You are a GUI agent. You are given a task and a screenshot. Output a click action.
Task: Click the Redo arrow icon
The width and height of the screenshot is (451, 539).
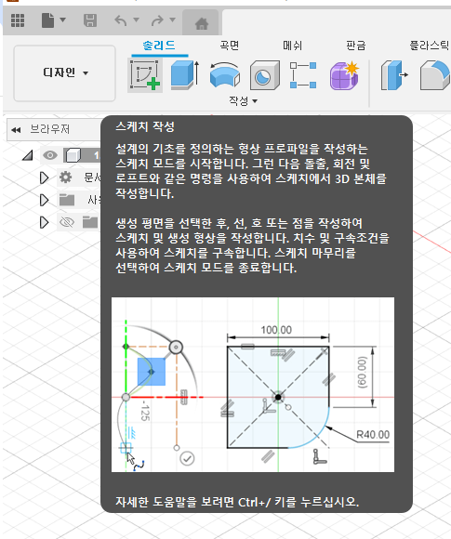click(157, 20)
